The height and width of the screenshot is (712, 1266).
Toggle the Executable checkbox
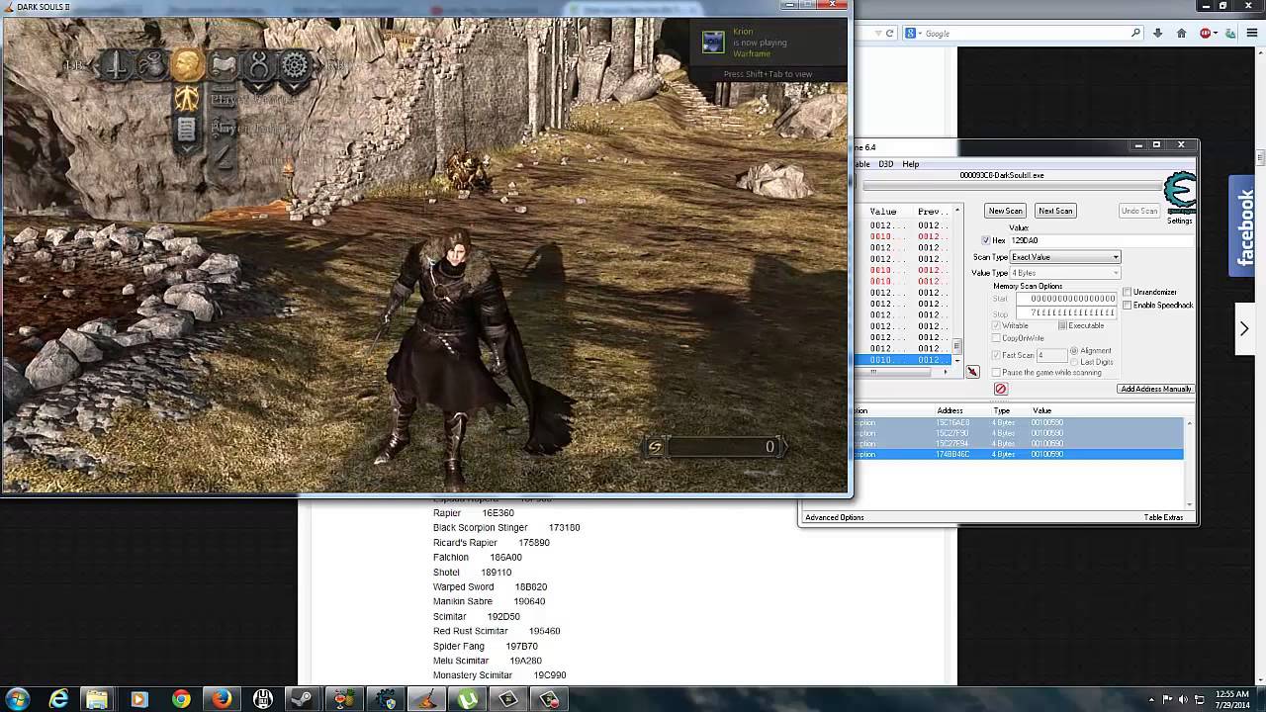coord(1062,325)
